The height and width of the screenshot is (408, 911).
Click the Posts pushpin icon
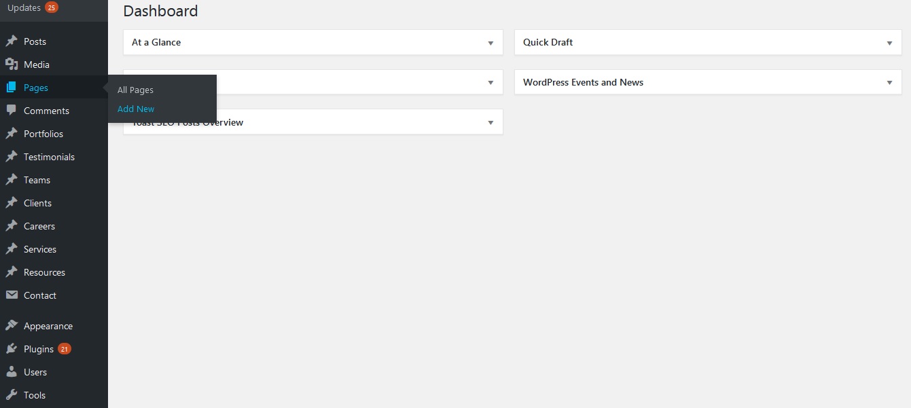12,41
